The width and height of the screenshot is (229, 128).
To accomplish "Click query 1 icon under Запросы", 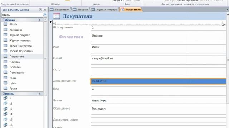I will pyautogui.click(x=5, y=98).
